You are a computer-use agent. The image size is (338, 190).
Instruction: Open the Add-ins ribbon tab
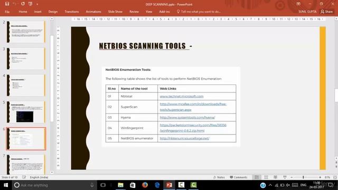click(x=164, y=12)
